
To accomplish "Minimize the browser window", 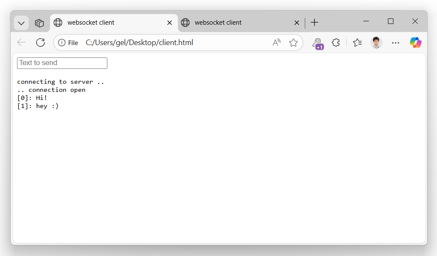I will point(366,21).
